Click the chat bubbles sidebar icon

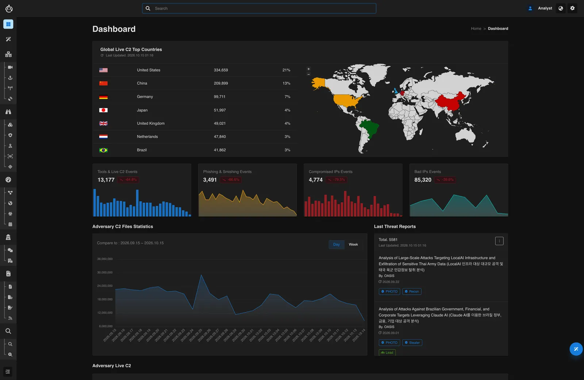click(x=10, y=250)
